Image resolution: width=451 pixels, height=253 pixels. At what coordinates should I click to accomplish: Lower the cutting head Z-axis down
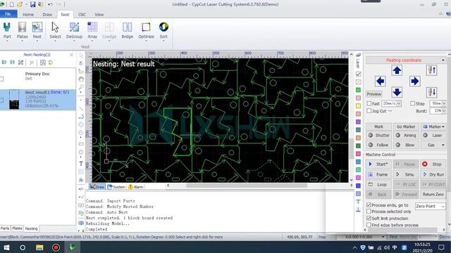(x=431, y=92)
